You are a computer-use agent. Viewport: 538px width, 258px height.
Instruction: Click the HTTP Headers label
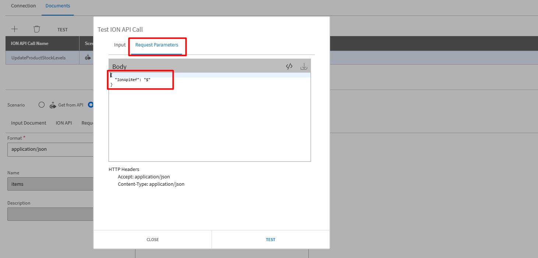click(124, 170)
